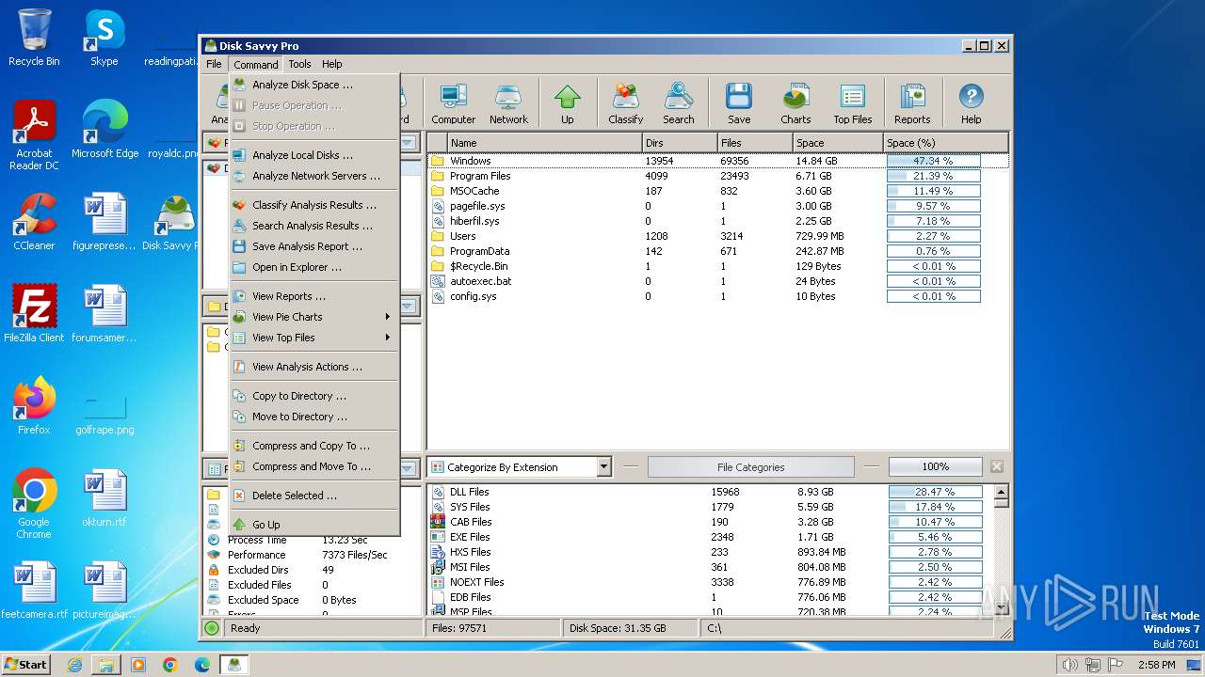Viewport: 1205px width, 677px height.
Task: Open the Reports toolbar icon
Action: point(912,102)
